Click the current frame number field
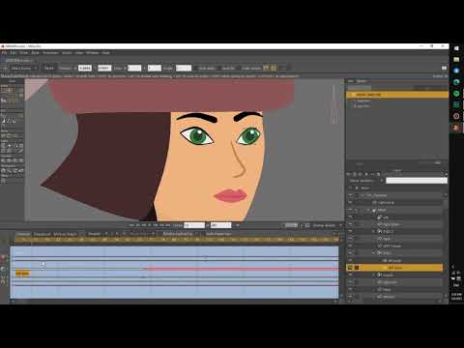Image resolution: width=464 pixels, height=348 pixels. 194,225
